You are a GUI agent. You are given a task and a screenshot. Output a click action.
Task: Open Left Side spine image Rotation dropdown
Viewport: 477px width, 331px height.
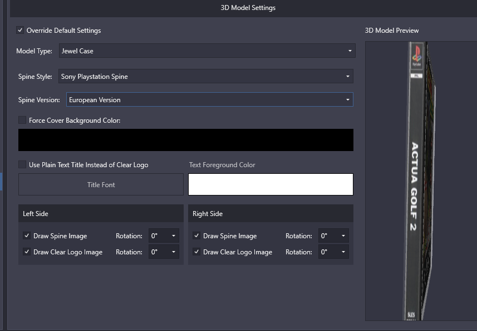coord(164,235)
